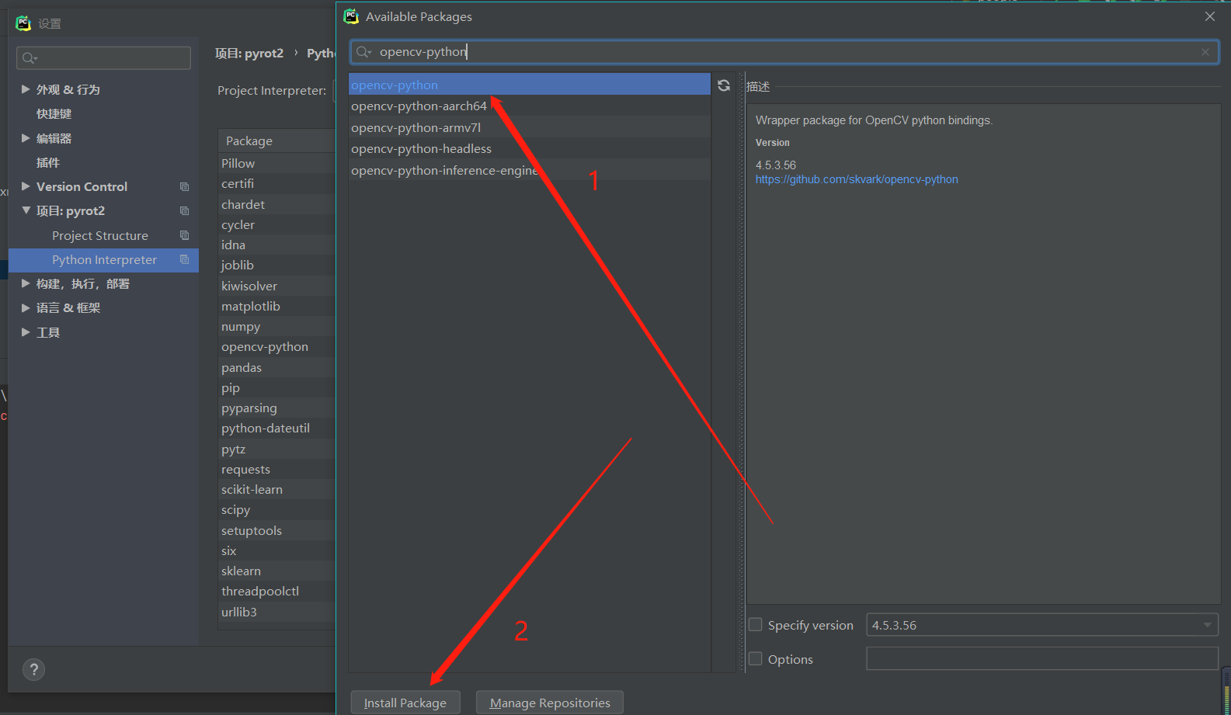
Task: Enable the Specify version checkbox
Action: (755, 625)
